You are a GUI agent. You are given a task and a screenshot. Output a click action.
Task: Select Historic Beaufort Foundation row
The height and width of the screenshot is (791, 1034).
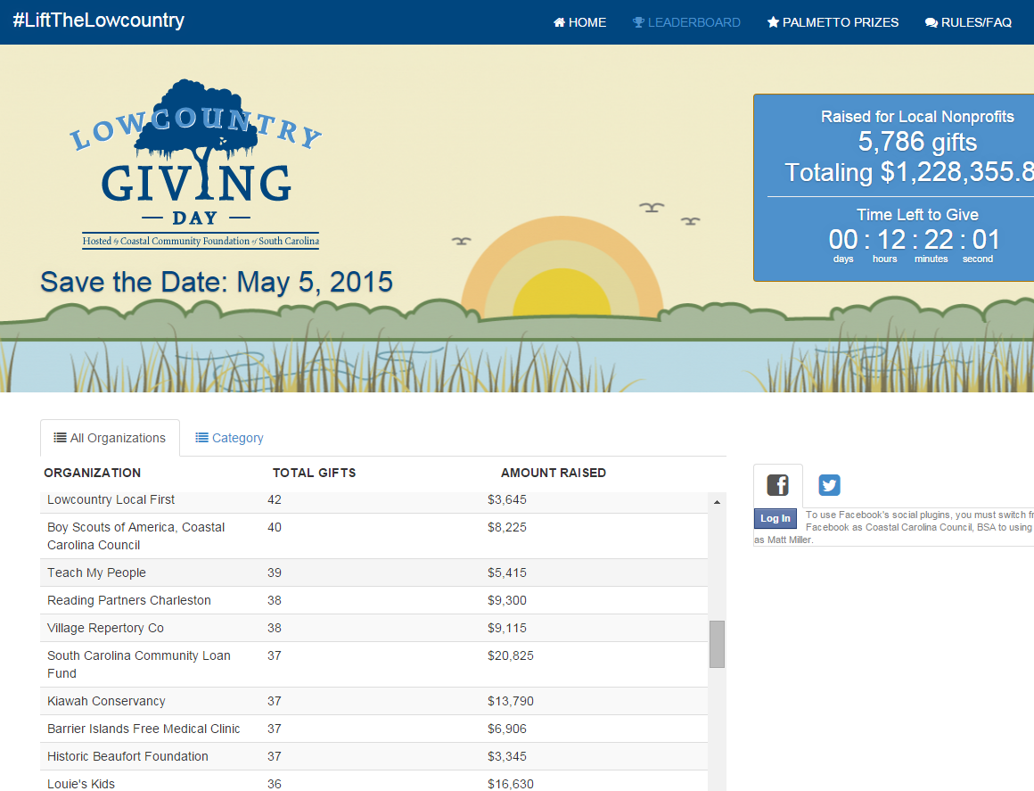(373, 757)
